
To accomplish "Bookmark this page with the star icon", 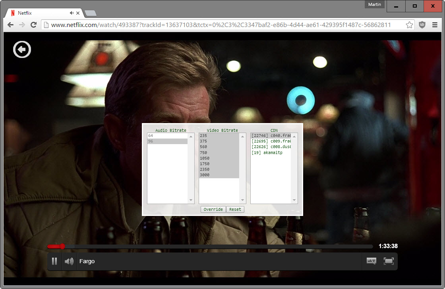I will point(409,25).
